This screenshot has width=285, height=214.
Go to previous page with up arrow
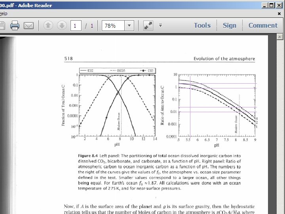(x=48, y=25)
